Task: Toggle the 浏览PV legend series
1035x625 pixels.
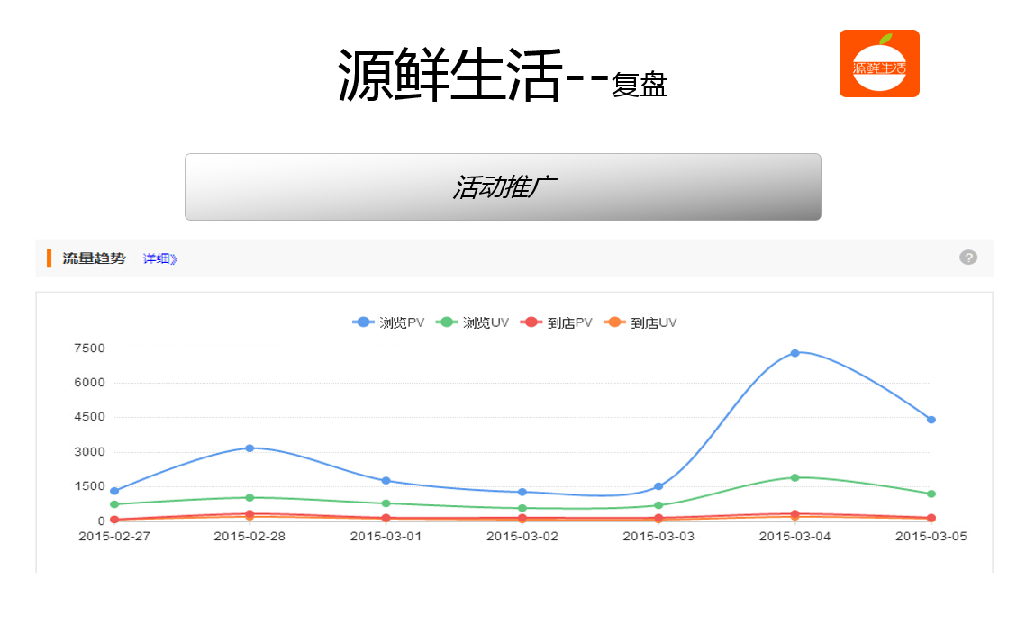Action: coord(389,322)
